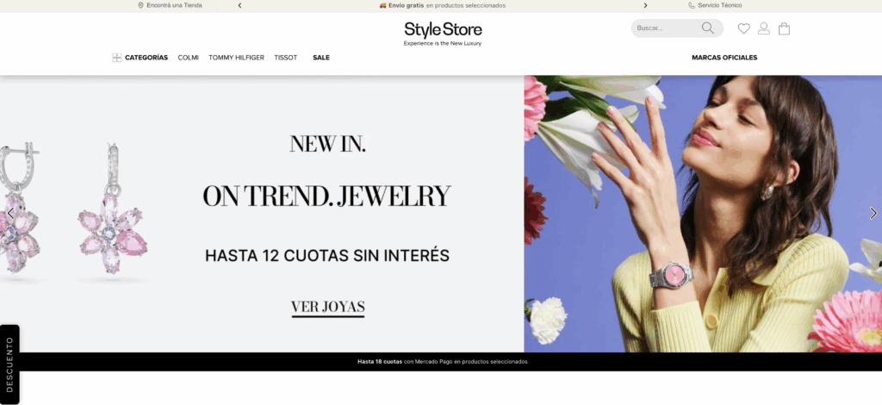Open the wishlist heart icon
The width and height of the screenshot is (882, 405).
743,28
